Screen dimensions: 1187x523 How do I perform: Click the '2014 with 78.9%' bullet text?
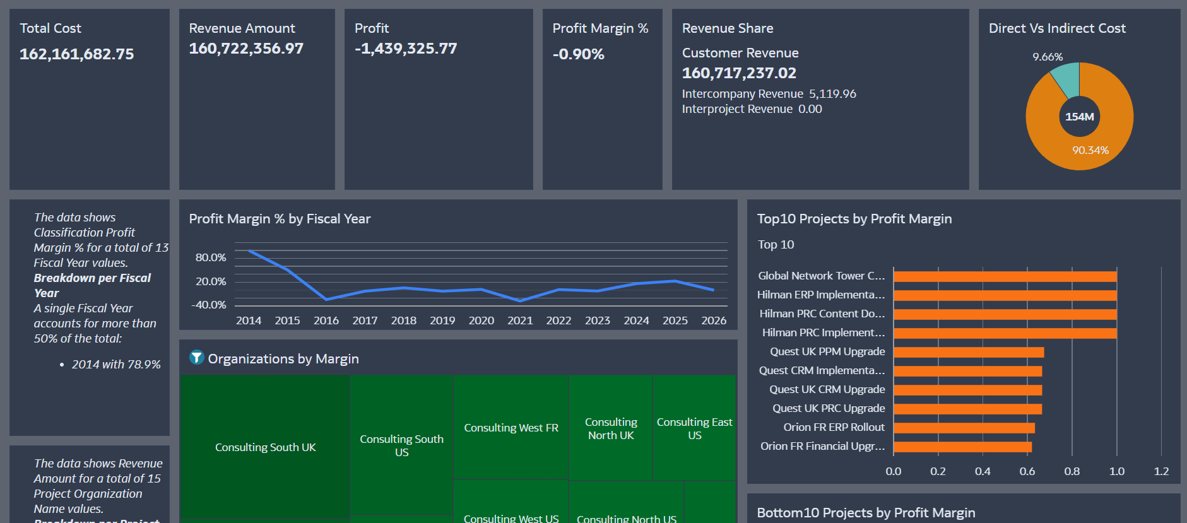click(116, 365)
